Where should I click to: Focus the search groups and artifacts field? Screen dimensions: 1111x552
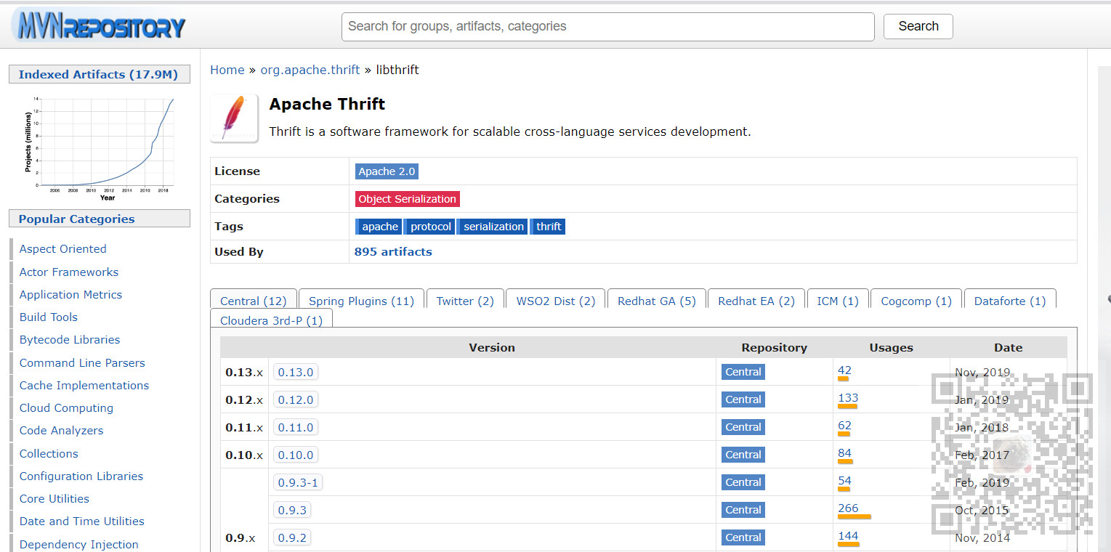click(x=607, y=26)
